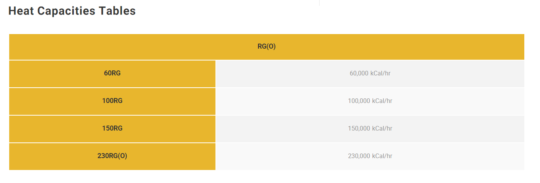Image resolution: width=540 pixels, height=183 pixels.
Task: Select the 100RG model row label
Action: coord(112,101)
